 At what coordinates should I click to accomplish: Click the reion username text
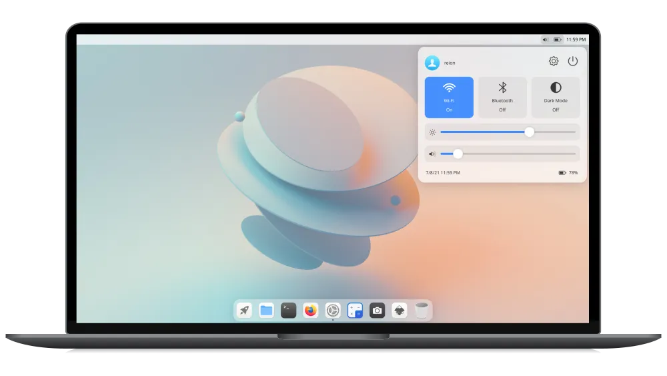pos(450,63)
